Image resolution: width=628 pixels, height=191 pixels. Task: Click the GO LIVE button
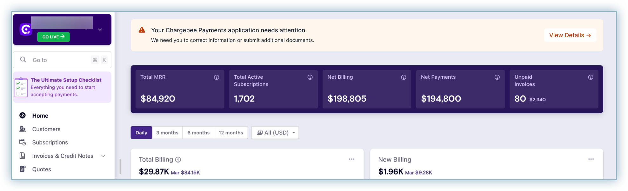click(x=53, y=37)
